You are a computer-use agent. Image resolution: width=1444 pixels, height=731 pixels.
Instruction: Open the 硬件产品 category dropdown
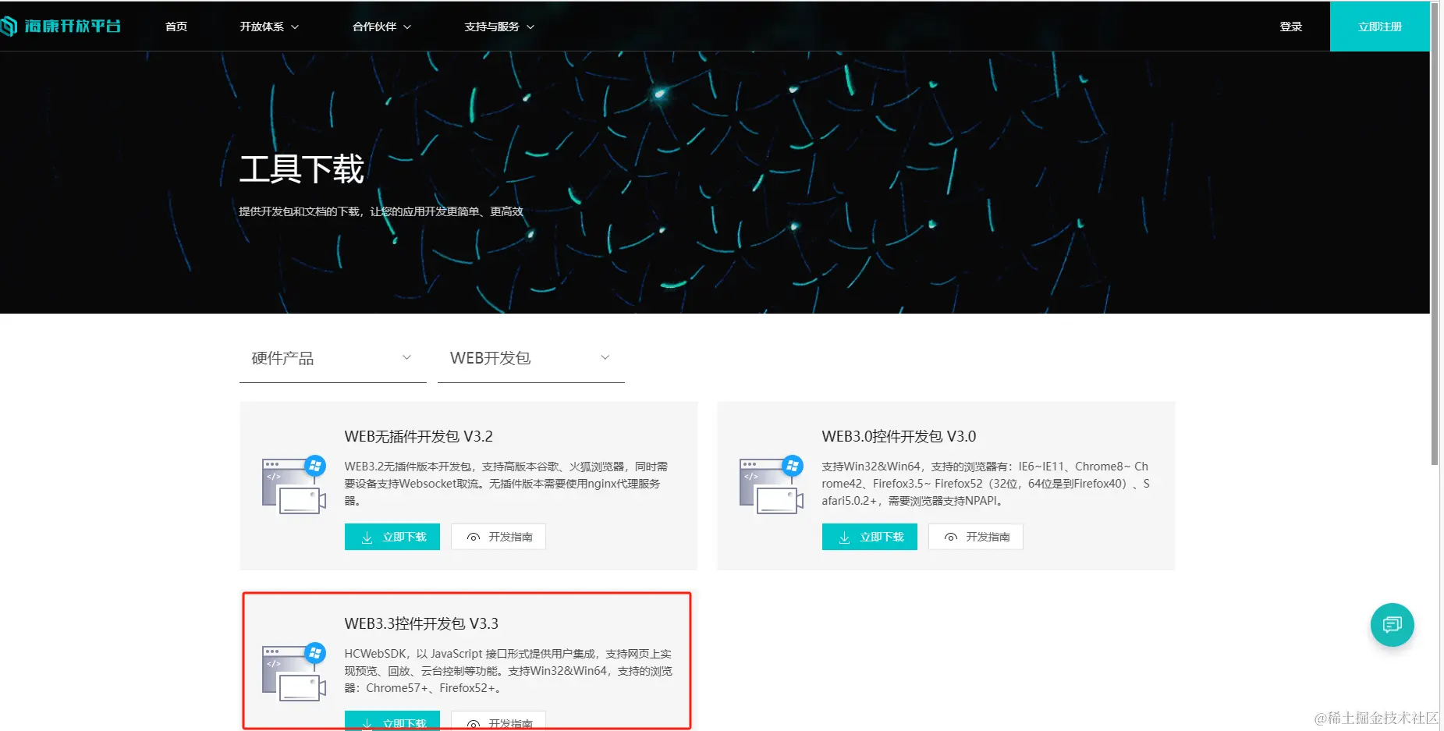(333, 359)
